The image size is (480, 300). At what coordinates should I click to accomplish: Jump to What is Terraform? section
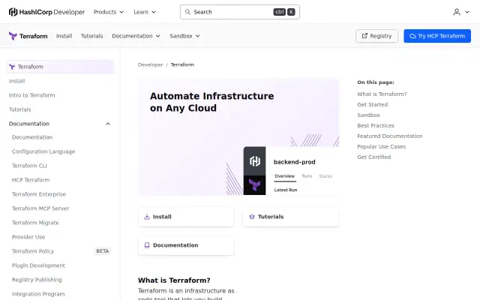tap(382, 94)
